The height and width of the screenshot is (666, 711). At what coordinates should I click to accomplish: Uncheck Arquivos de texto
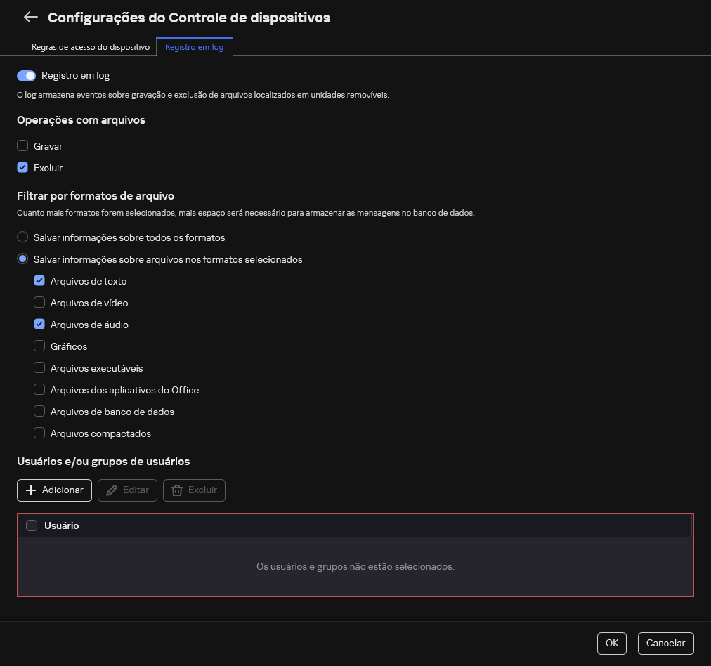point(39,280)
